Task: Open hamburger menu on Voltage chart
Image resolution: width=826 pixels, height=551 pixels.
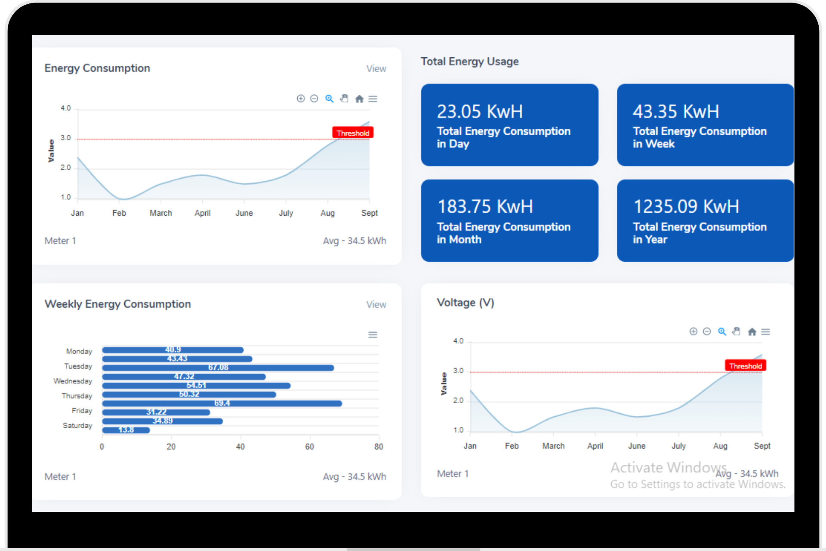Action: pos(766,332)
